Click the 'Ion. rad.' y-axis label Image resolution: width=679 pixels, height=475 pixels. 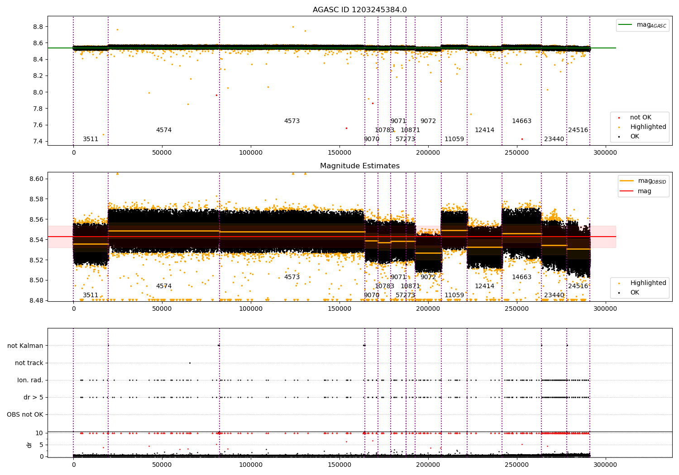(x=30, y=380)
